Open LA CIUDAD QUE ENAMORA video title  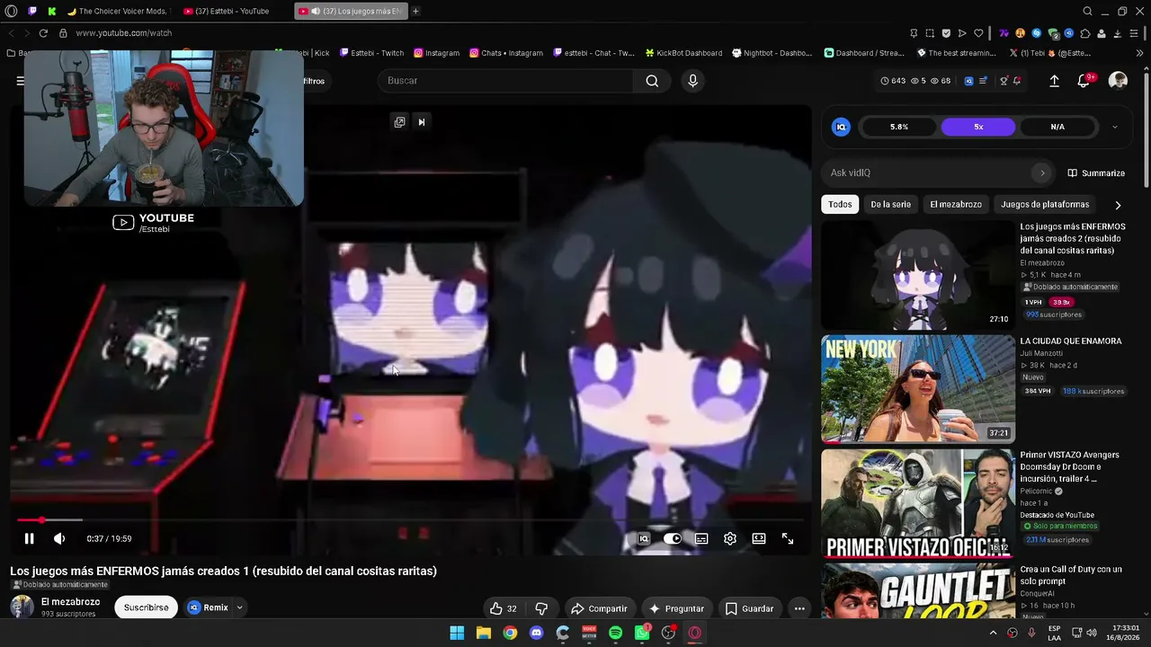point(1071,341)
